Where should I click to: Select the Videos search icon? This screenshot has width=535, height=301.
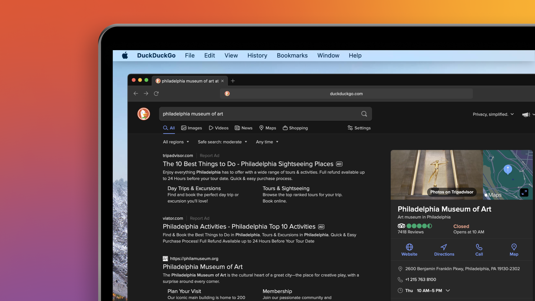211,128
